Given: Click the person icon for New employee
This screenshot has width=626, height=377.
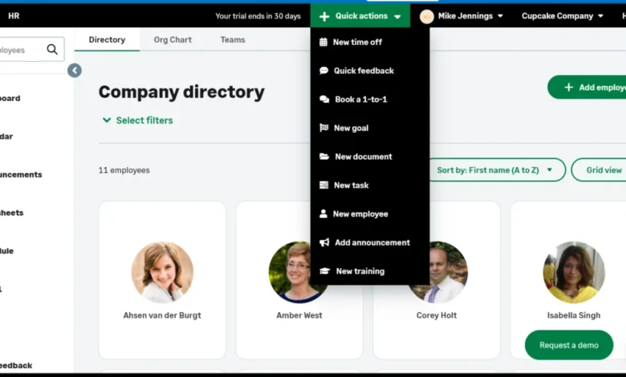Looking at the screenshot, I should tap(323, 214).
